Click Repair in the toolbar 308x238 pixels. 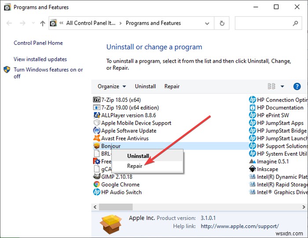pyautogui.click(x=172, y=86)
